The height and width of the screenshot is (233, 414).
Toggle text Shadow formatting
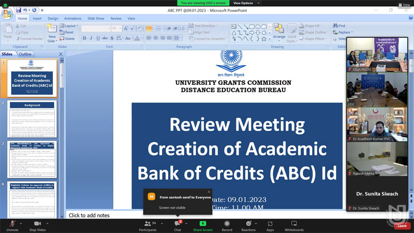pos(112,38)
